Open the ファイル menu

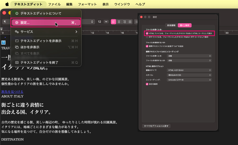(54, 4)
